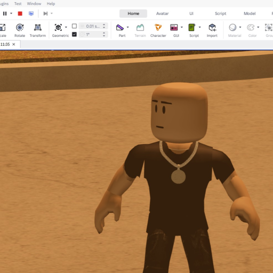Click the character's necklace medallion
Viewport: 273px width, 273px height.
178,176
